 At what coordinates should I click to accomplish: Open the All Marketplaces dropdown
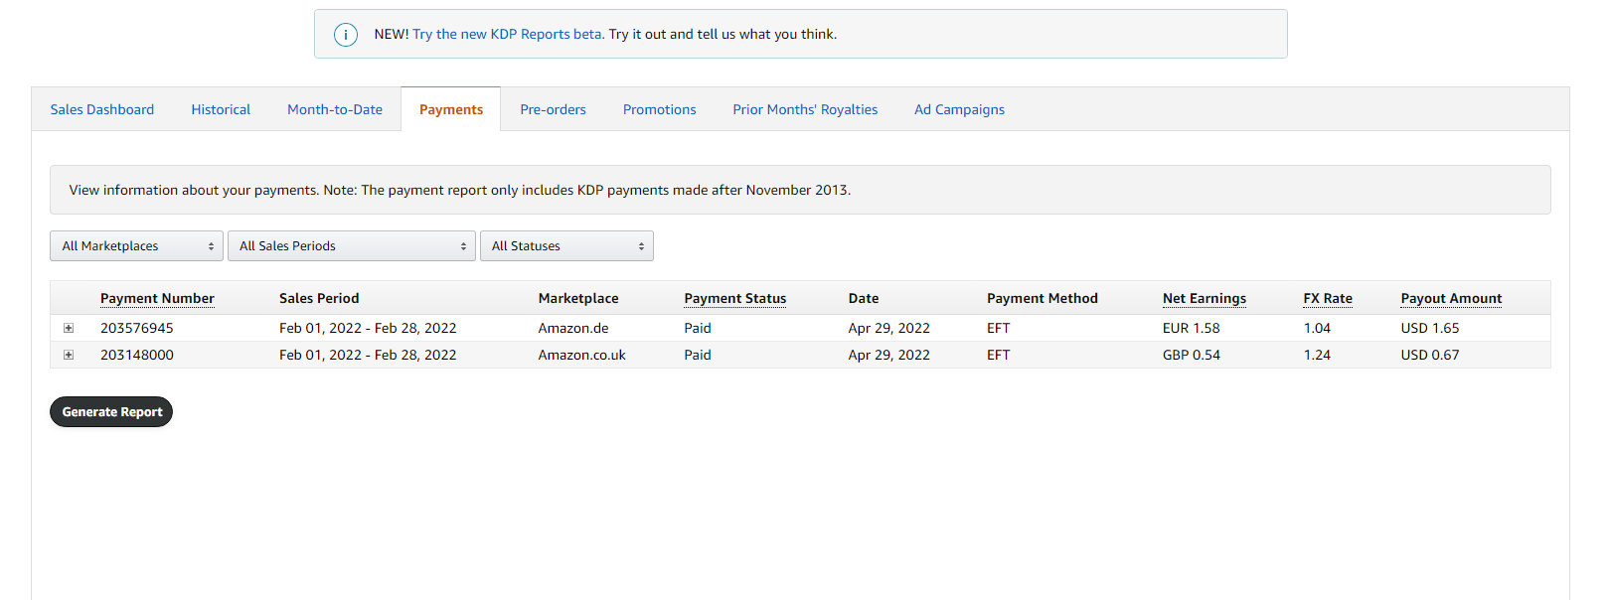136,246
